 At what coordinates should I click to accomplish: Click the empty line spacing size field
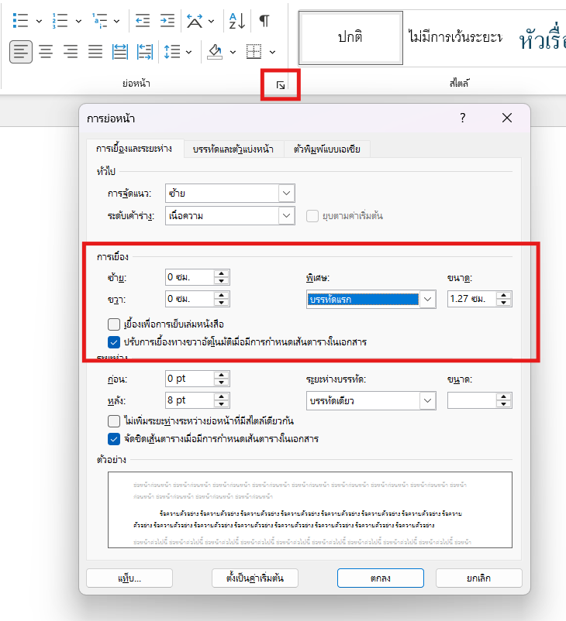(x=472, y=400)
